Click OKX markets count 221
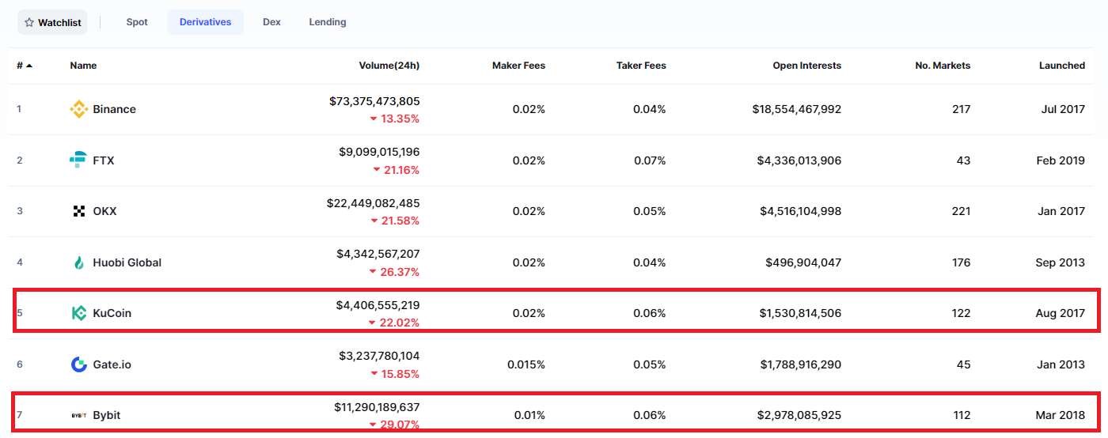The image size is (1108, 438). click(962, 211)
